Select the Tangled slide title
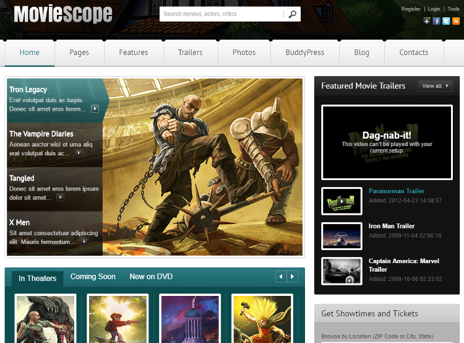 click(x=22, y=178)
